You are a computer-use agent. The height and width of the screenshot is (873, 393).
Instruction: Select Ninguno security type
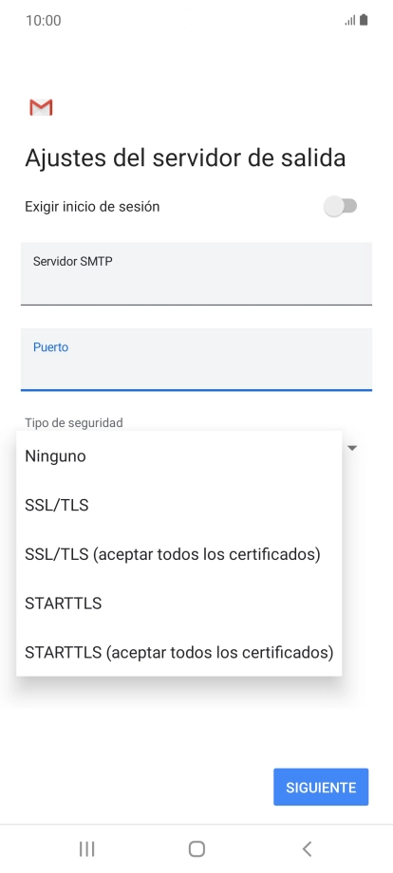coord(178,456)
